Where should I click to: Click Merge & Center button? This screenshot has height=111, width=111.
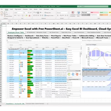tap(49, 16)
